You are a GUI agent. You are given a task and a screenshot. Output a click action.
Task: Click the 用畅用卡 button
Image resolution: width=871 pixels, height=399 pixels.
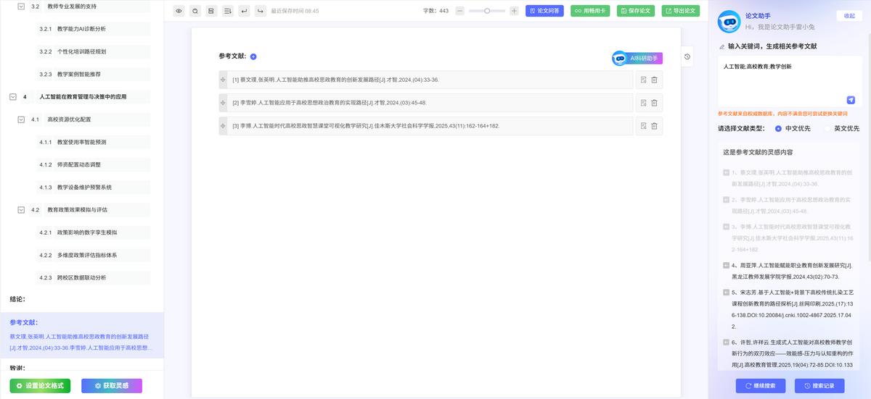click(590, 11)
